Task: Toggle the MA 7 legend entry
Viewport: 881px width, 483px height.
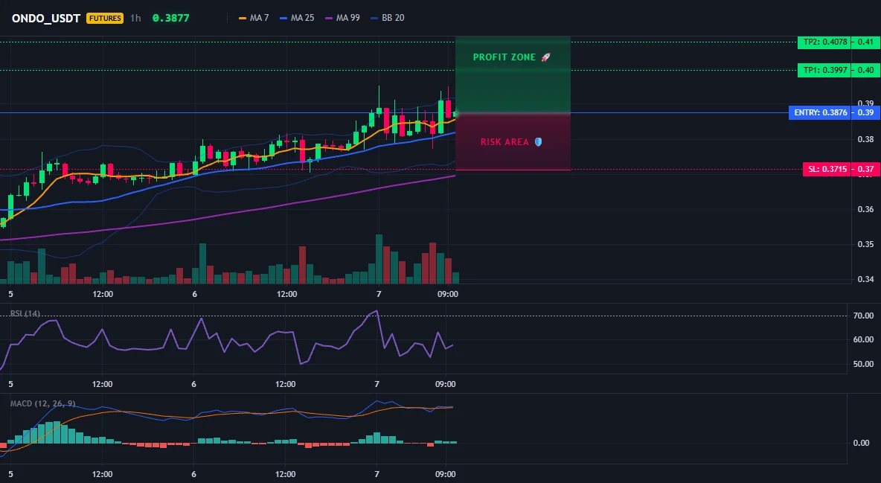Action: click(x=254, y=18)
